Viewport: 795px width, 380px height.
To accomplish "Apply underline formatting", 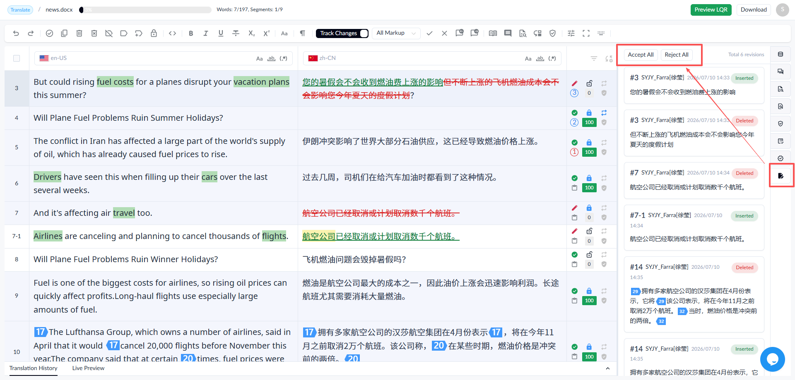I will tap(221, 33).
